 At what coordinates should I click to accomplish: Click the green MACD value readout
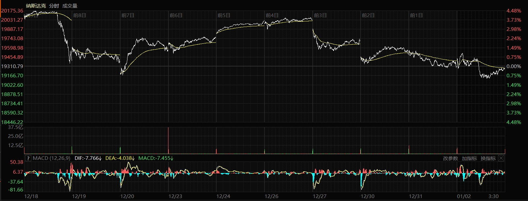pos(156,158)
